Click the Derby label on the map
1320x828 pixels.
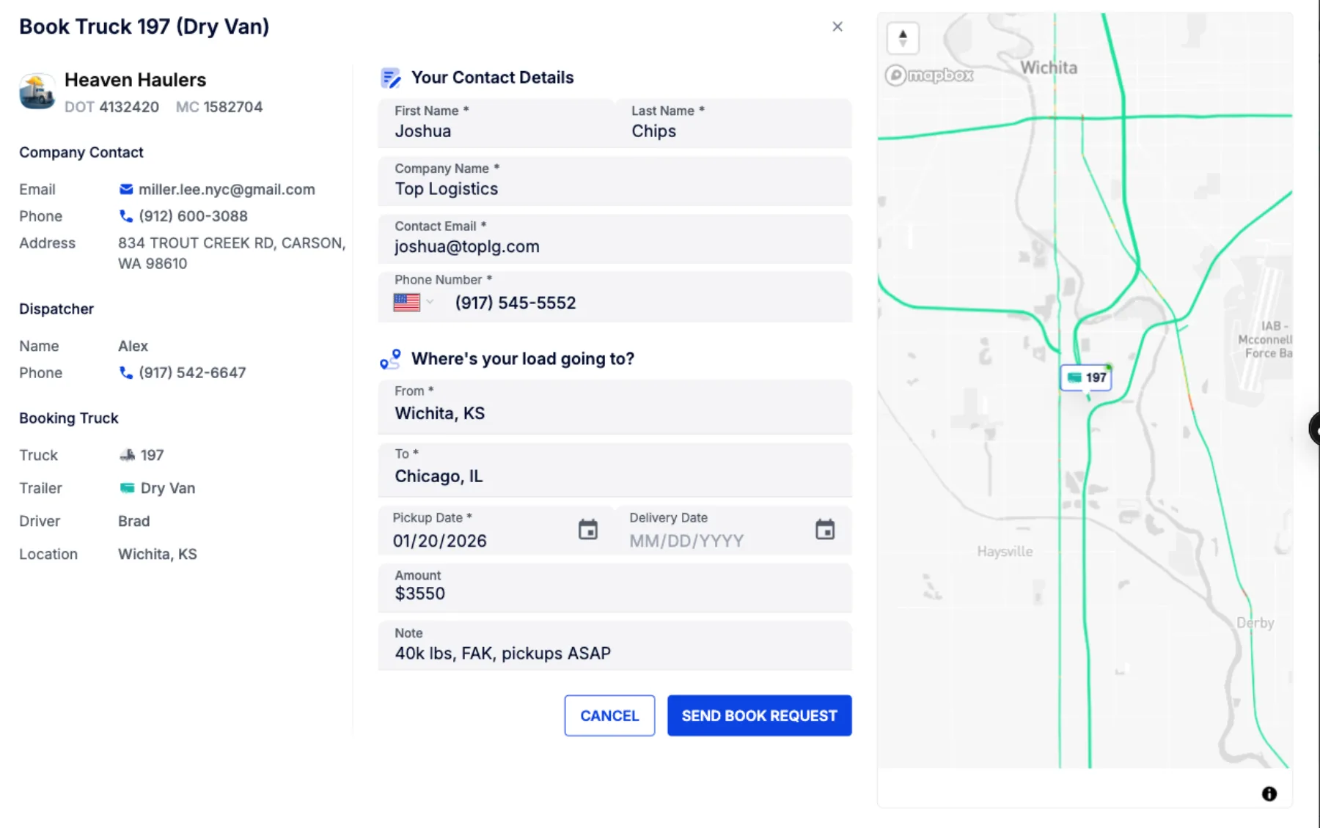(1255, 622)
